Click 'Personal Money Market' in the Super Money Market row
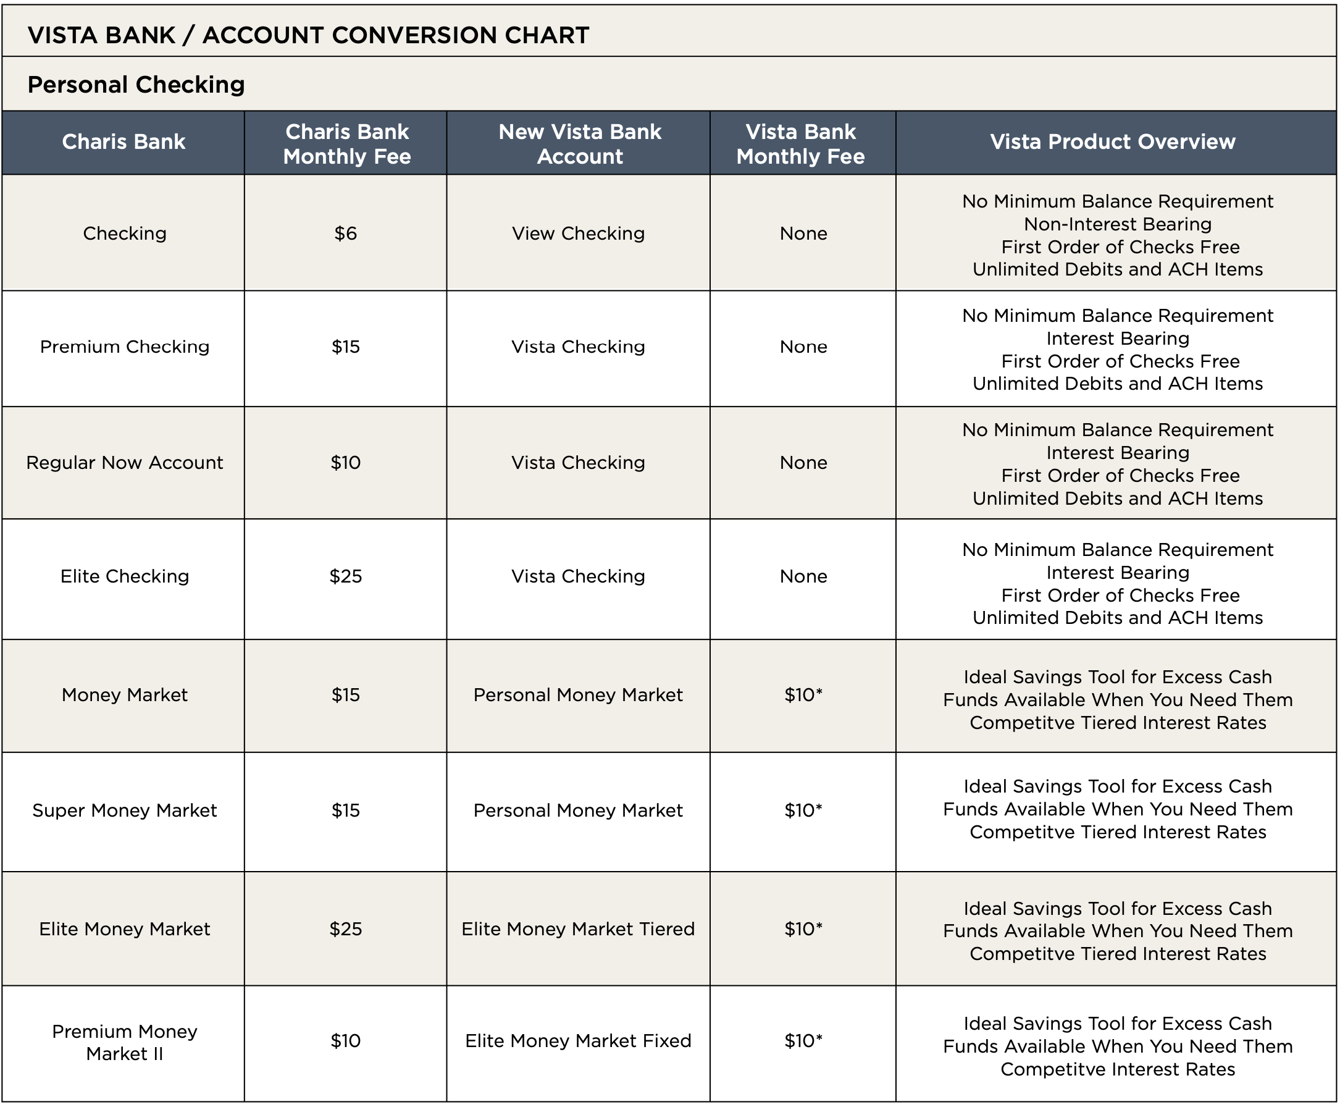 click(x=577, y=810)
